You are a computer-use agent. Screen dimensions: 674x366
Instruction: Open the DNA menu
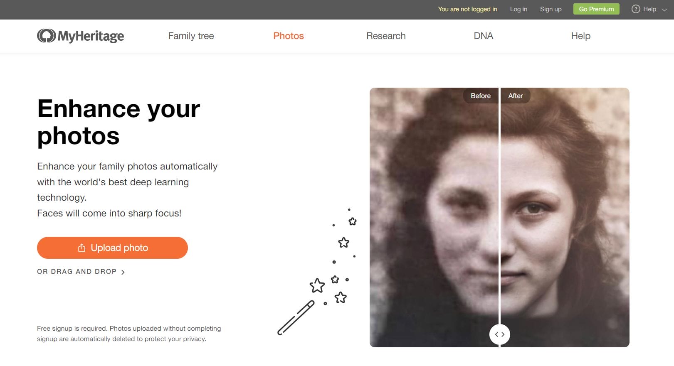tap(483, 36)
